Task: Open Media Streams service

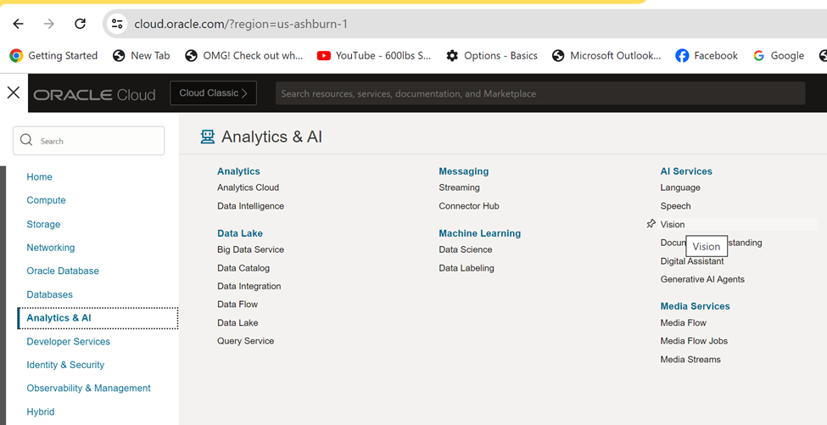Action: [x=690, y=359]
